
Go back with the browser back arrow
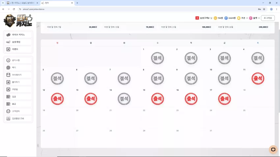pyautogui.click(x=3, y=9)
